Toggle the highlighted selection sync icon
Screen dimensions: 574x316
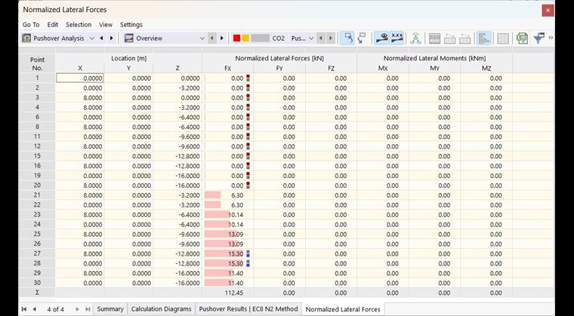point(347,38)
